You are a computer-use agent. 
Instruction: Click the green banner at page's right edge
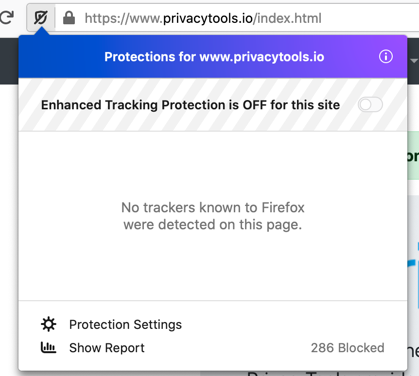click(413, 156)
